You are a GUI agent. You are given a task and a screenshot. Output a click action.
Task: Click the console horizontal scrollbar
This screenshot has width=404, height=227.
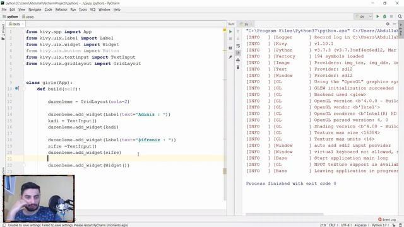pos(285,214)
